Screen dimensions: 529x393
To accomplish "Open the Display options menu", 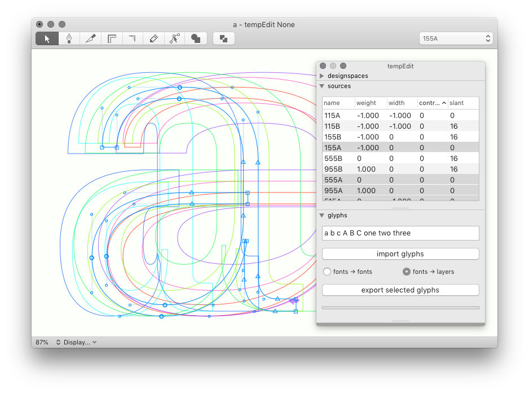I will click(76, 342).
